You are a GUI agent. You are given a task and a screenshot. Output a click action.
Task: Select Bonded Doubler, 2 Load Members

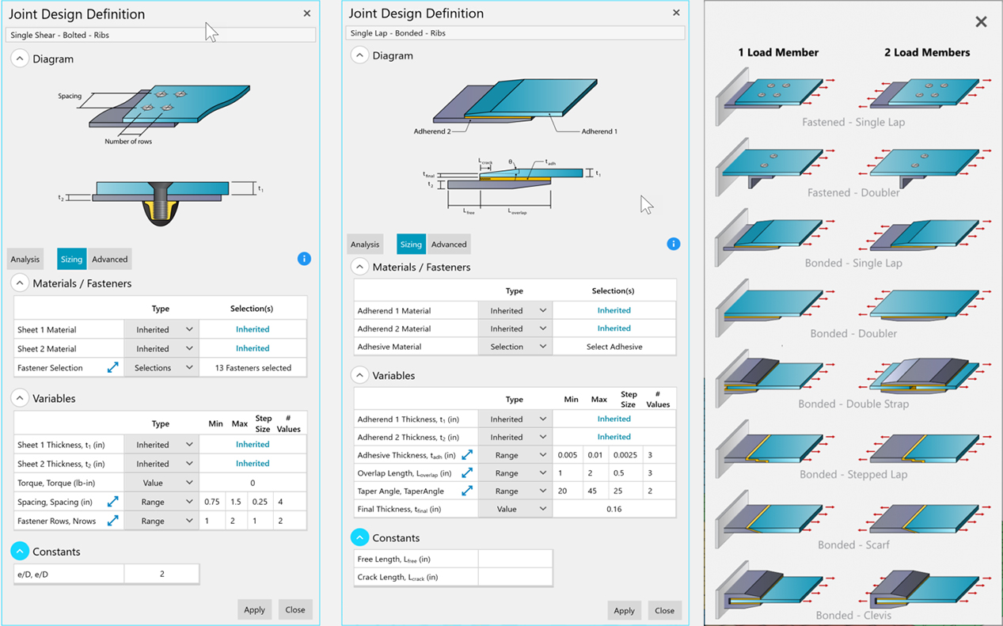[x=925, y=305]
